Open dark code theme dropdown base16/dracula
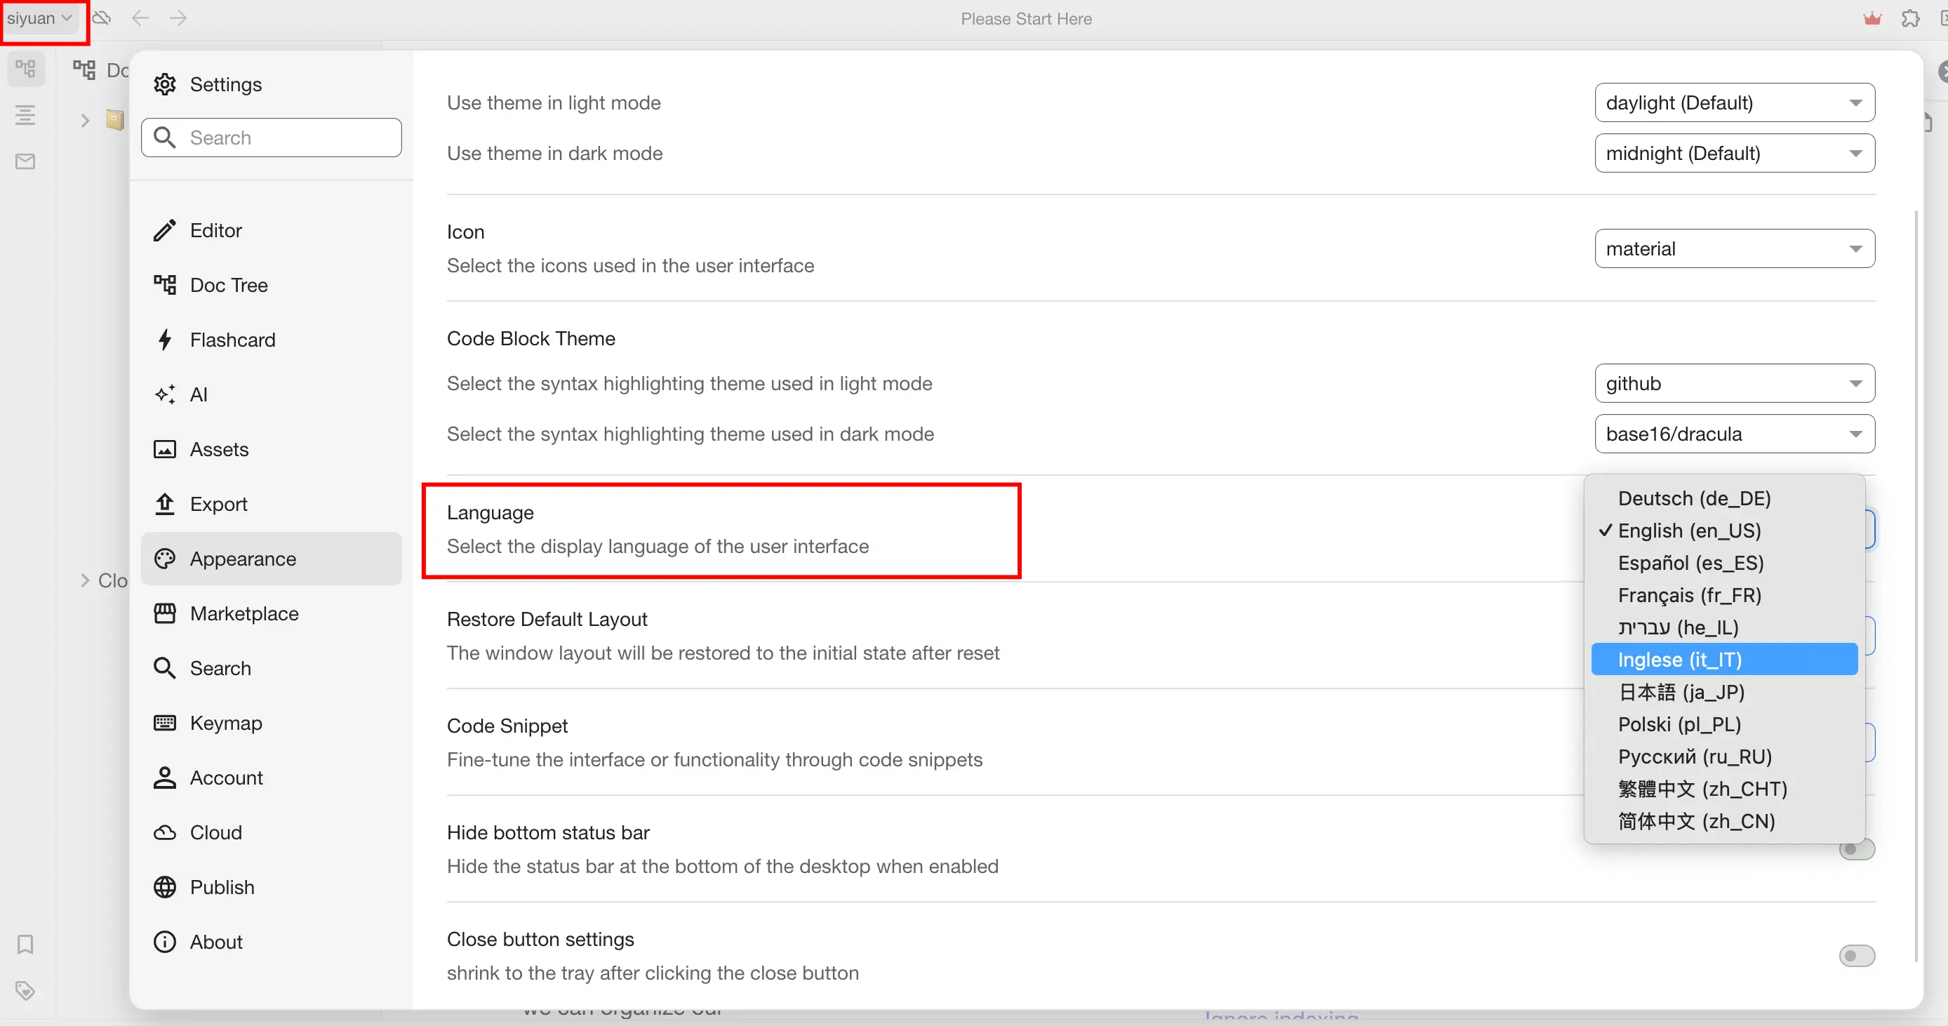1948x1026 pixels. pyautogui.click(x=1734, y=434)
